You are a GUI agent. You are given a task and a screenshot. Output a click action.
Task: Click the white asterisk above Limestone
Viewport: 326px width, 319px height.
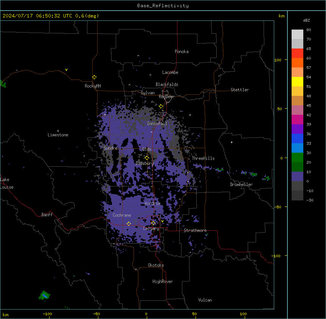click(x=58, y=131)
